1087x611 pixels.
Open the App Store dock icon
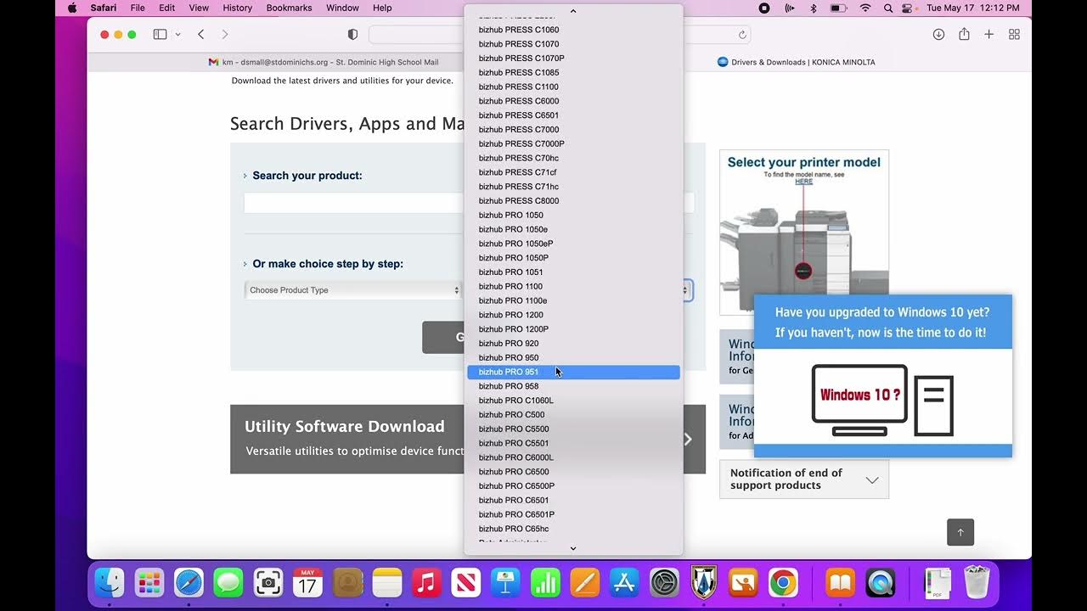click(624, 583)
